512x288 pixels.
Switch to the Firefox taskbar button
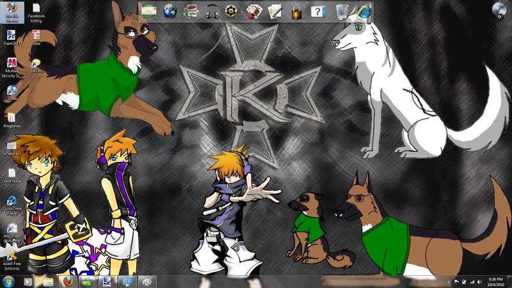(x=68, y=282)
